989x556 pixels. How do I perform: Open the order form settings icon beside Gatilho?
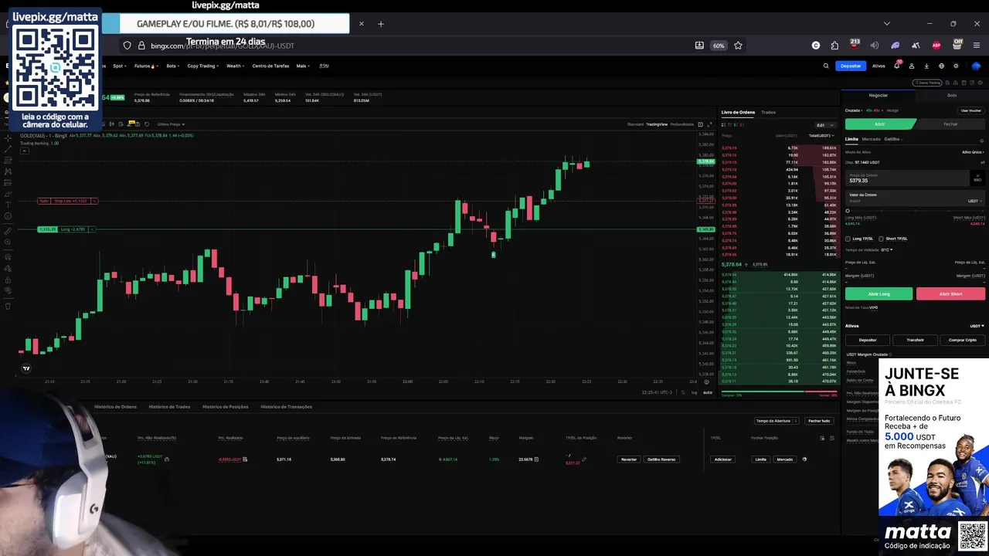[982, 141]
